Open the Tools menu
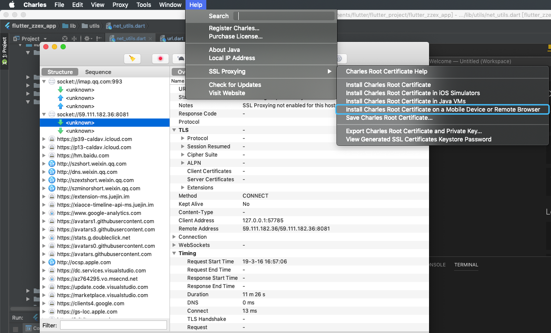The height and width of the screenshot is (333, 551). [x=144, y=5]
